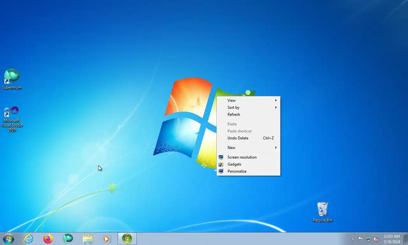
Task: Launch Internet Explorer from the taskbar
Action: point(29,239)
